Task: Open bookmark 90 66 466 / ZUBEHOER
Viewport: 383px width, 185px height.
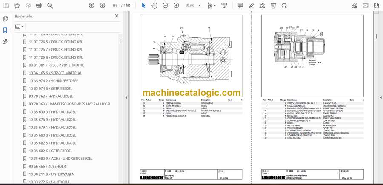Action: click(x=47, y=166)
